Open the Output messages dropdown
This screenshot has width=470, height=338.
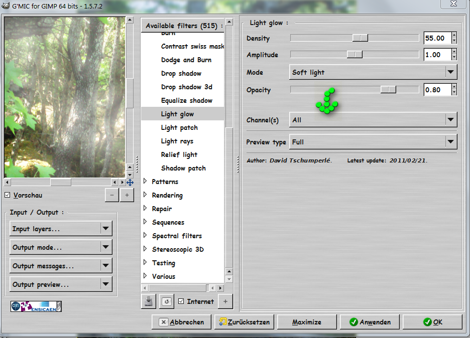point(61,266)
